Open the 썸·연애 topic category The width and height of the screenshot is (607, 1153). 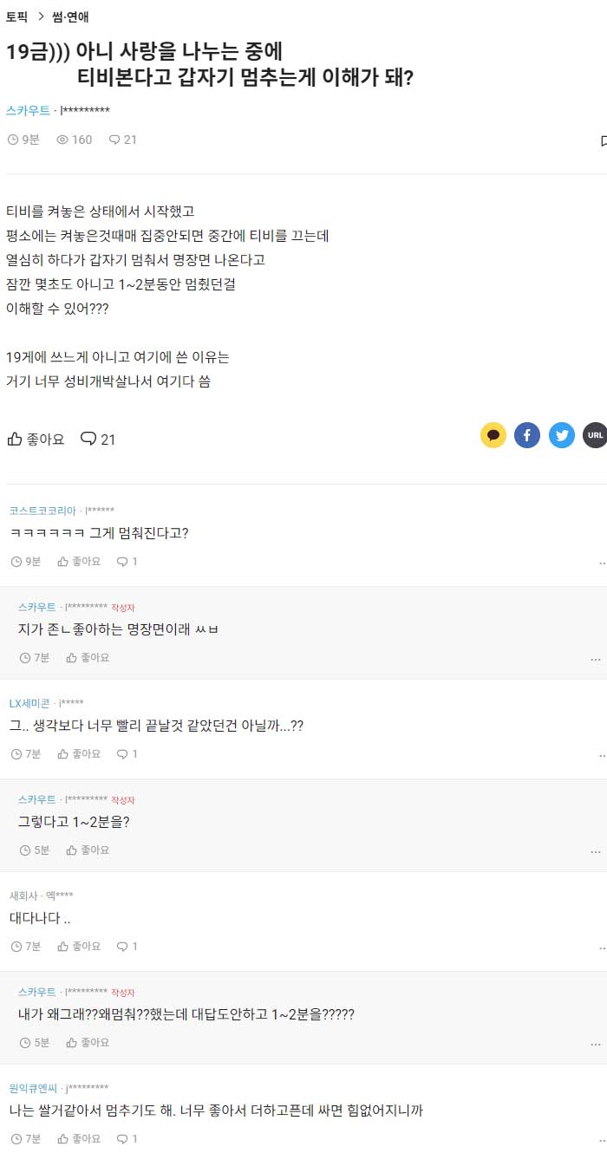tap(70, 16)
